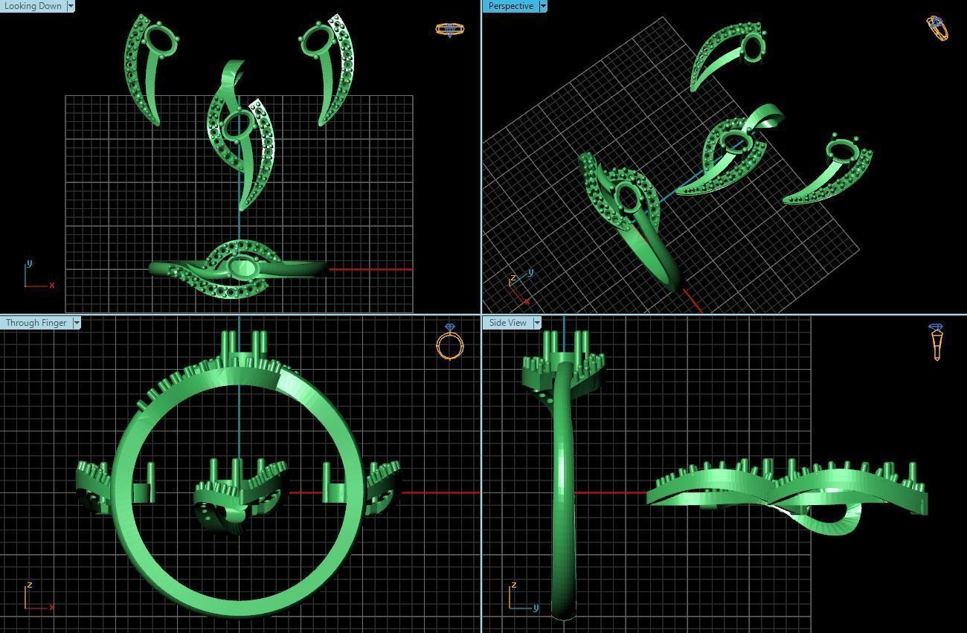Click the Through Finger viewport label
This screenshot has width=967, height=633.
(x=36, y=323)
